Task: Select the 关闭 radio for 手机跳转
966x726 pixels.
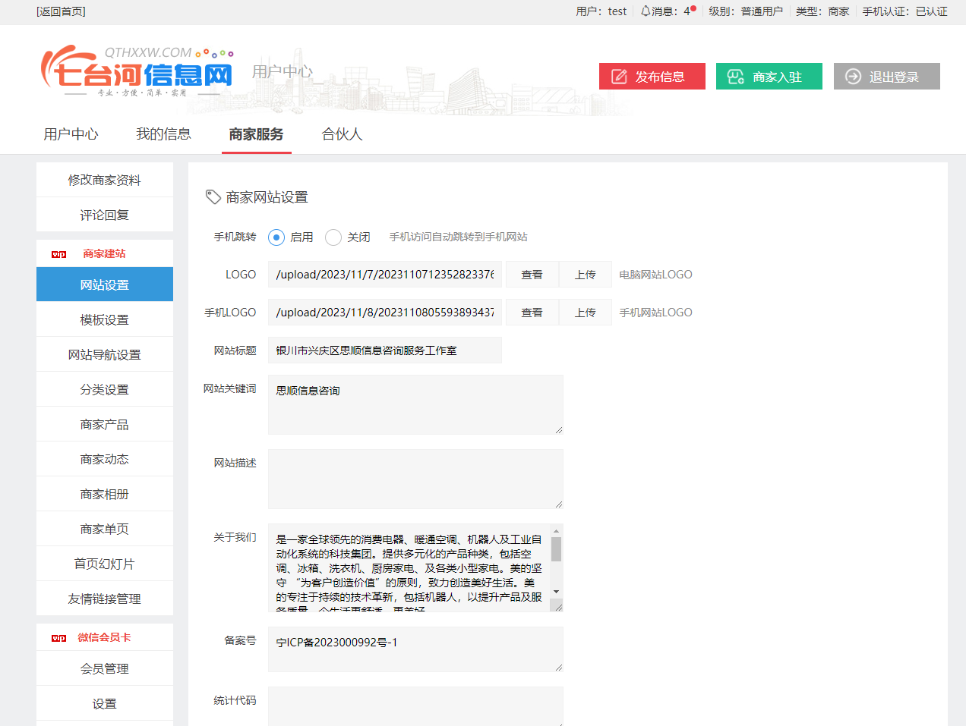Action: click(x=333, y=237)
